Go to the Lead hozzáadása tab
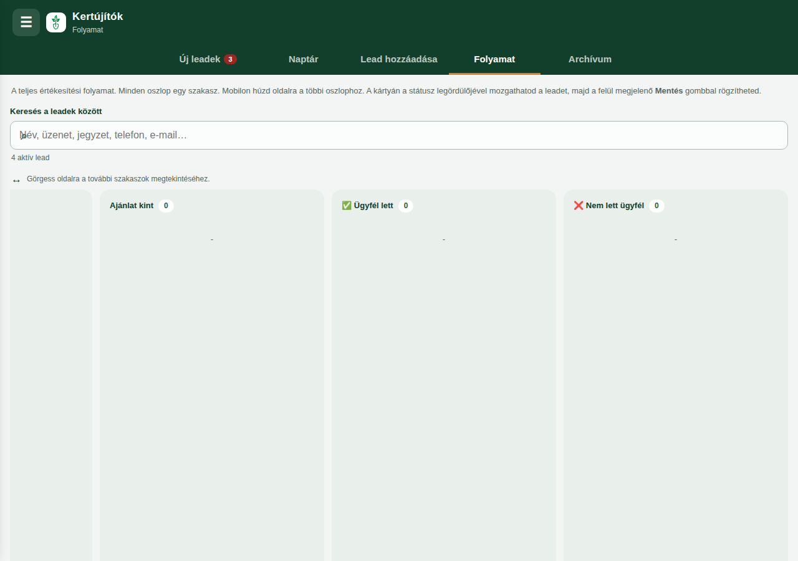Image resolution: width=798 pixels, height=561 pixels. coord(399,59)
